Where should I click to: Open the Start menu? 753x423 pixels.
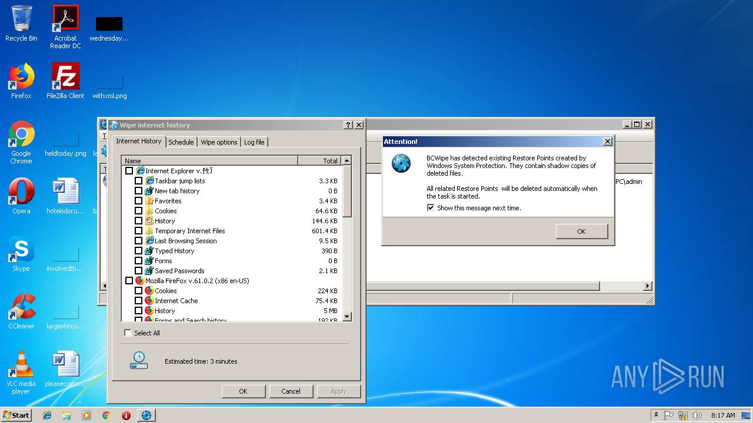point(16,415)
